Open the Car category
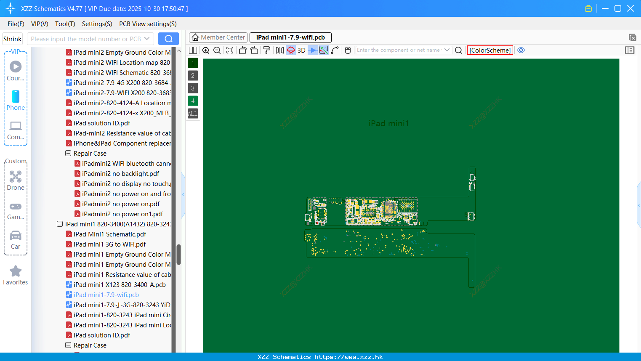 point(16,240)
